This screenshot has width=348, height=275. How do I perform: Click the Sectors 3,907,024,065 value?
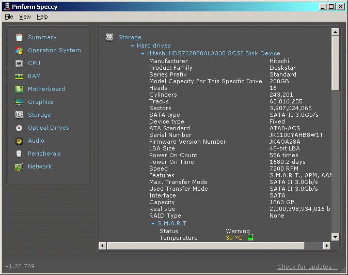pos(291,108)
